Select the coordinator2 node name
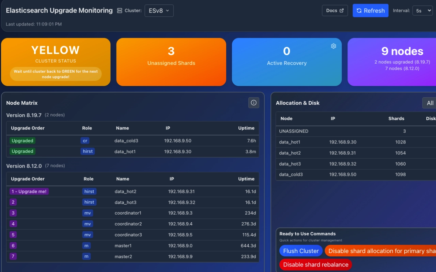 click(128, 224)
